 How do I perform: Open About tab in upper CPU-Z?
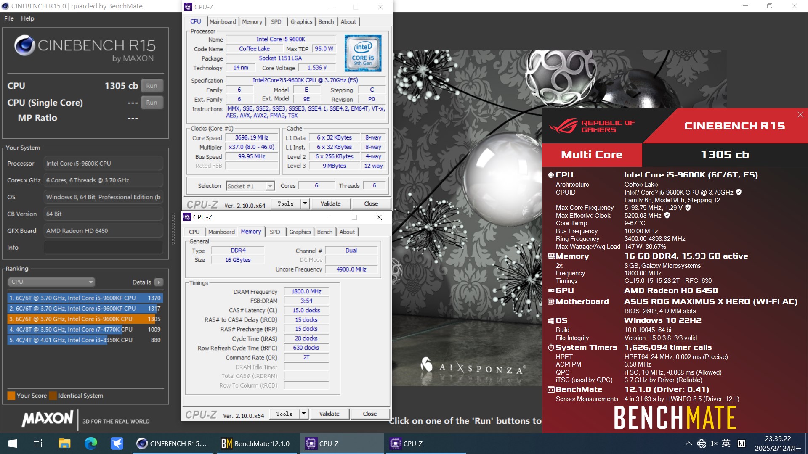(x=348, y=22)
